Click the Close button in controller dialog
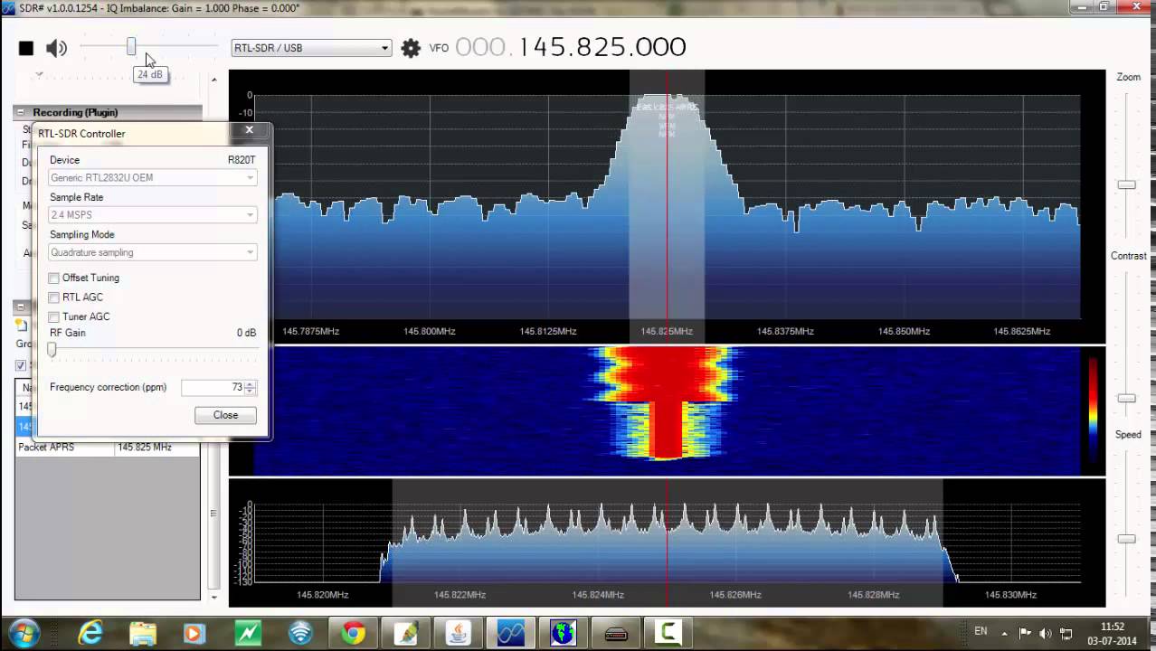 point(225,415)
